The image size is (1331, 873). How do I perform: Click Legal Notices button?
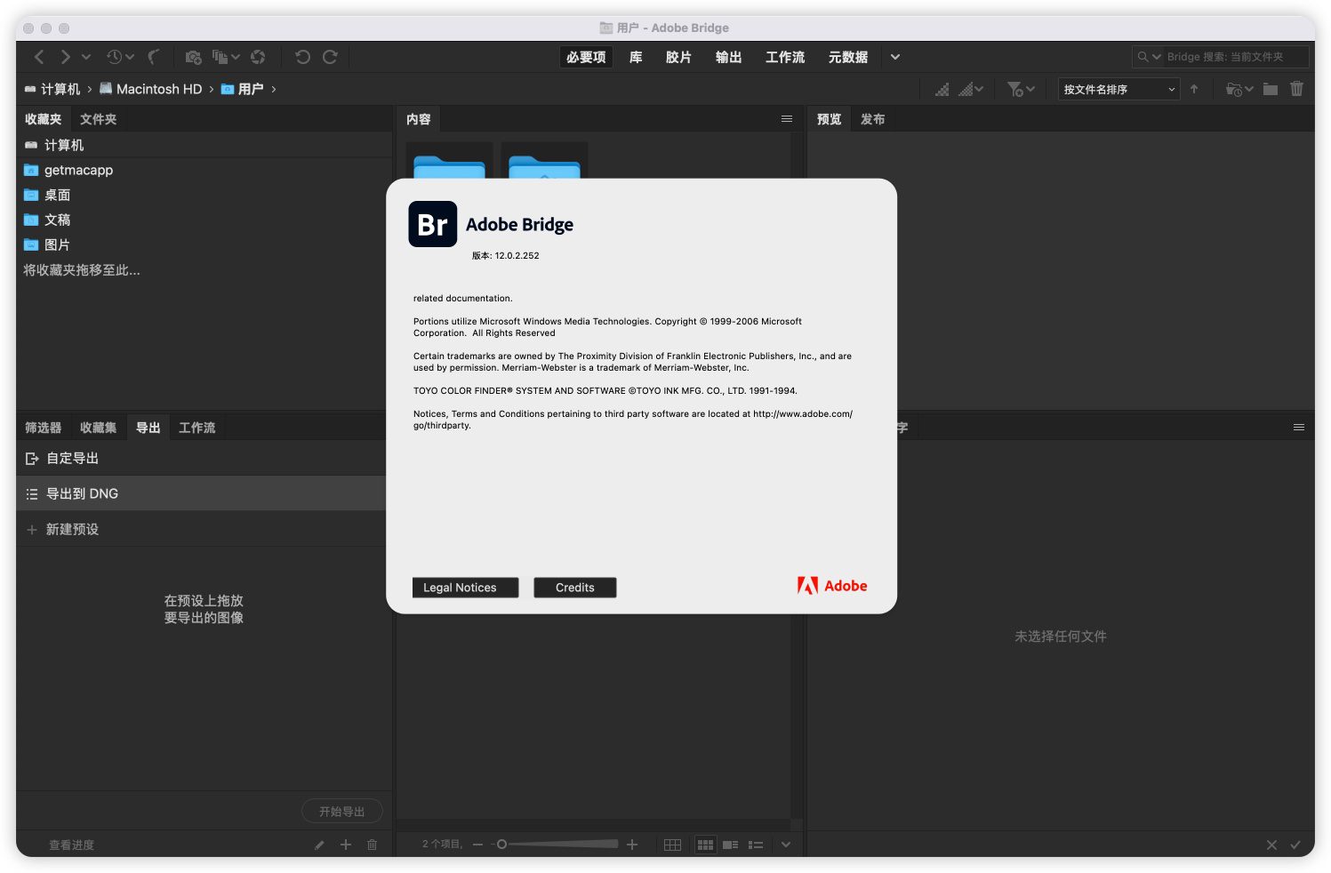point(465,588)
